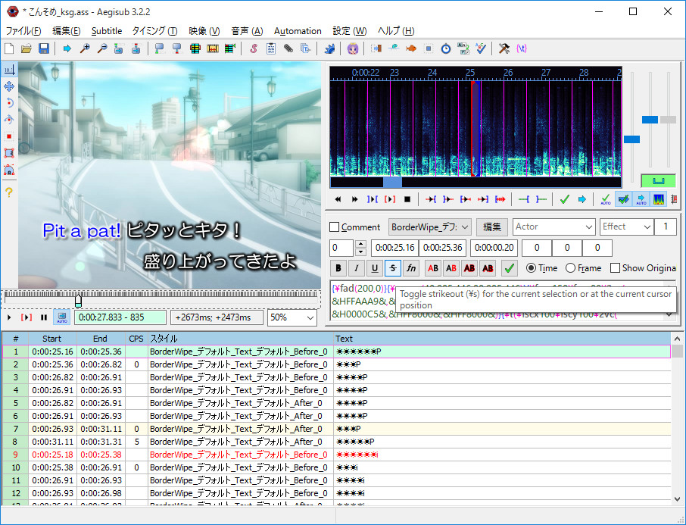Zoom video in with magnifier plus
This screenshot has width=686, height=525.
click(x=85, y=48)
